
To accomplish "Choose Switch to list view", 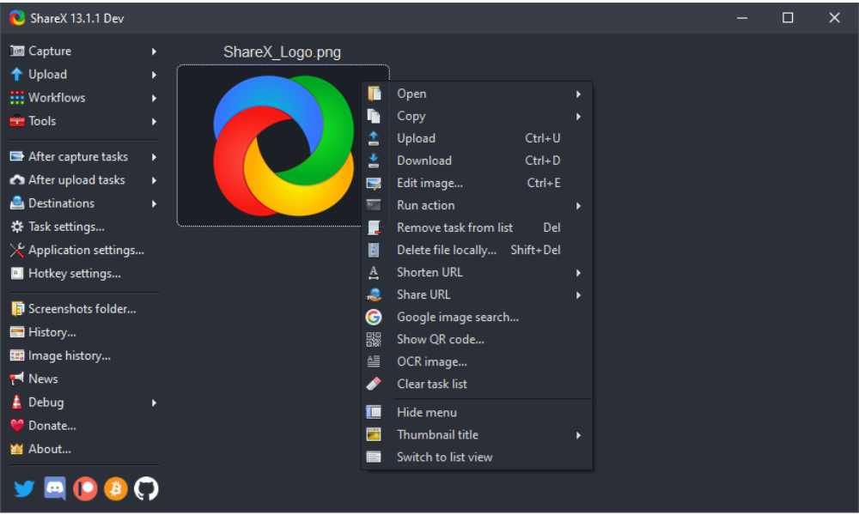I will click(476, 457).
